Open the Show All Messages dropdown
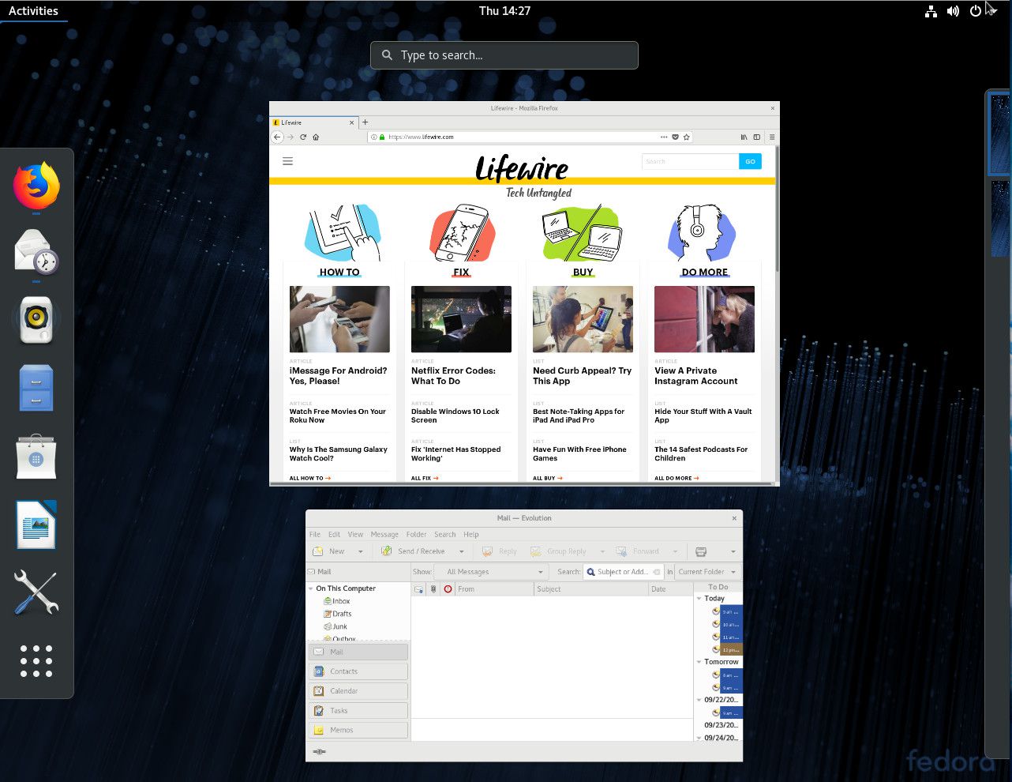1012x782 pixels. [x=491, y=572]
